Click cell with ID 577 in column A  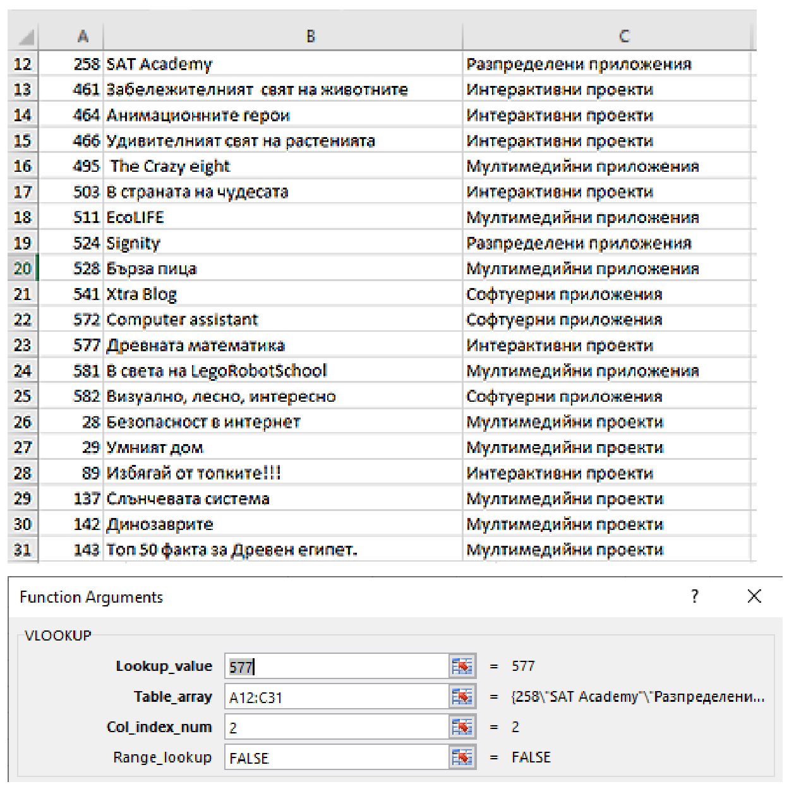(71, 345)
